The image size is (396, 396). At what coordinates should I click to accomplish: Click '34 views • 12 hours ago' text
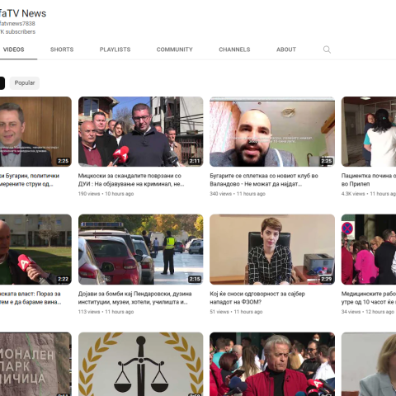coord(368,312)
